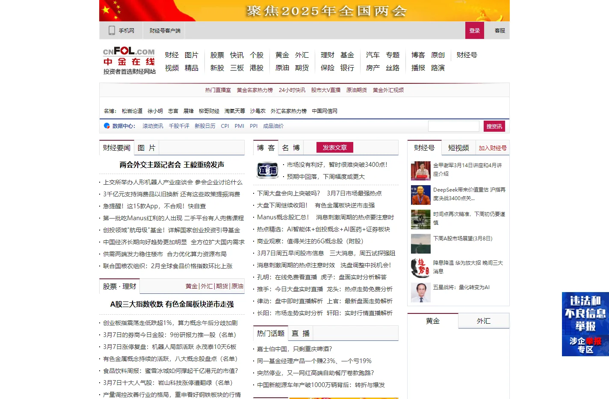Open 中国网信网 link
This screenshot has width=609, height=399.
point(325,111)
